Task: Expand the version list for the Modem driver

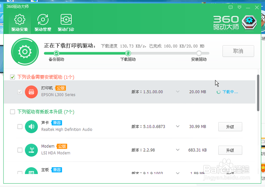Action: point(178,150)
